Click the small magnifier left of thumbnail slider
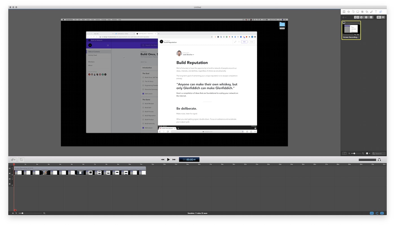 point(349,153)
